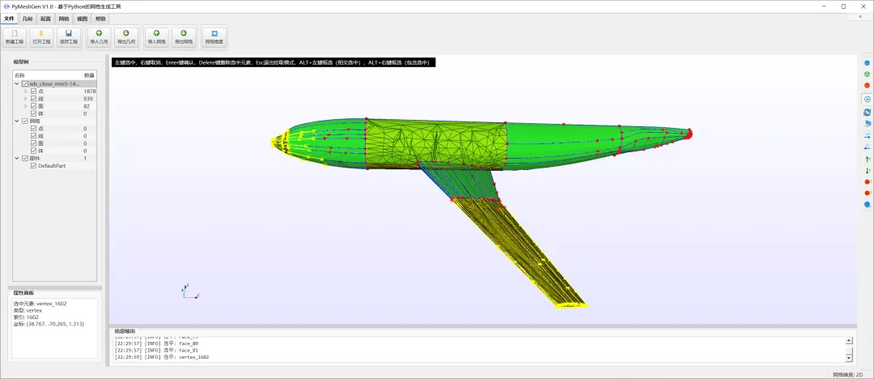
Task: Import a mesh using 导入网格
Action: [157, 36]
